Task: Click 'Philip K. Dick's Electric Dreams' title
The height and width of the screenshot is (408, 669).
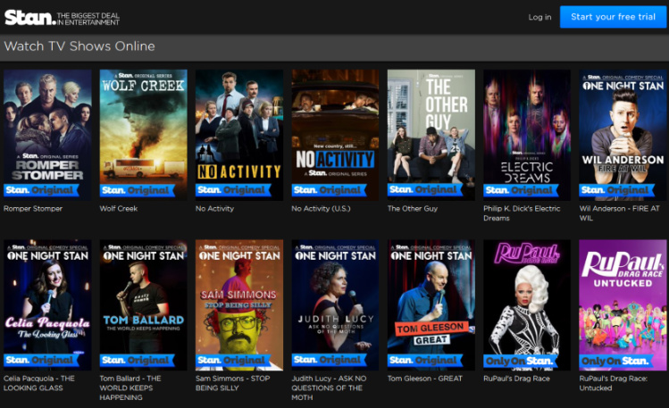Action: 522,213
